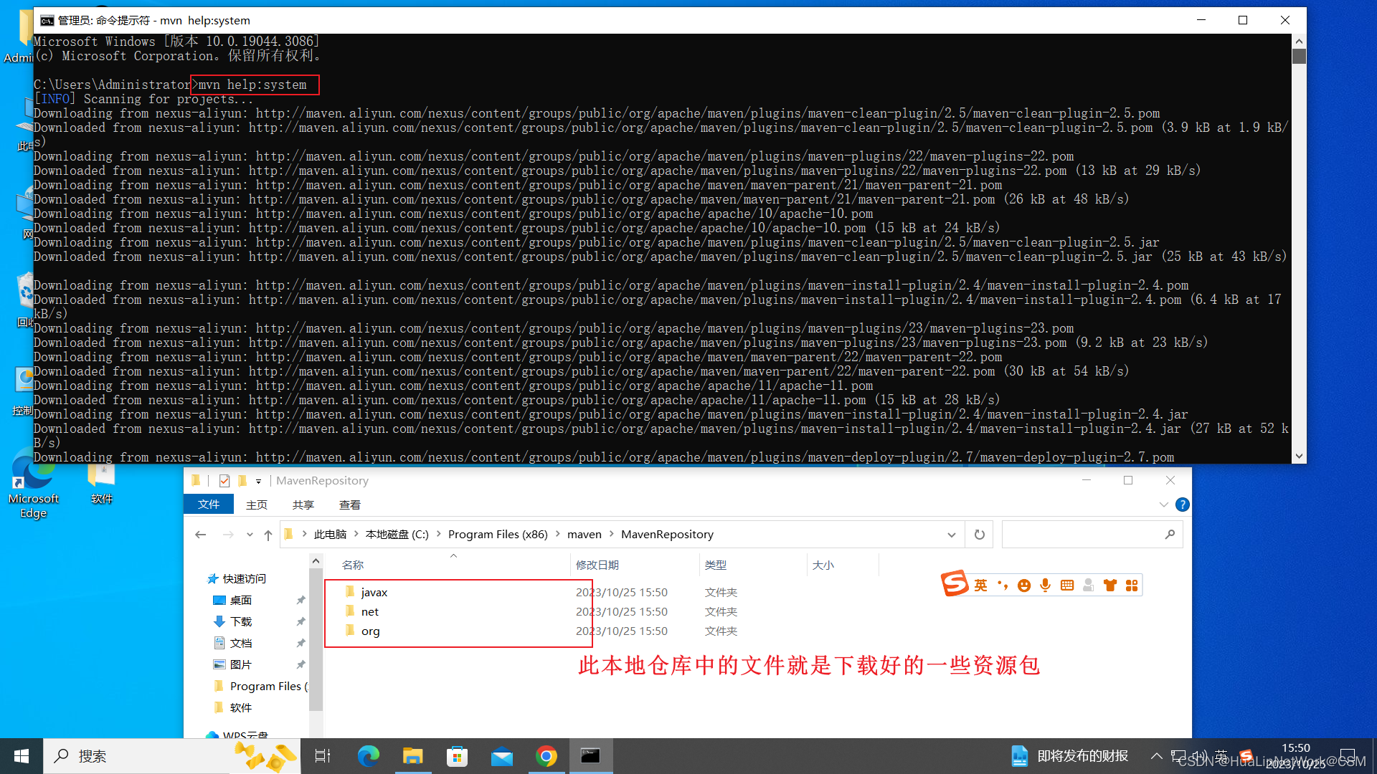The height and width of the screenshot is (774, 1377).
Task: Open Downloads in navigation pane
Action: 240,621
